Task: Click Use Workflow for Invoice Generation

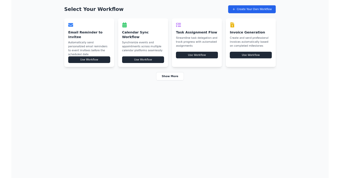Action: (250, 55)
